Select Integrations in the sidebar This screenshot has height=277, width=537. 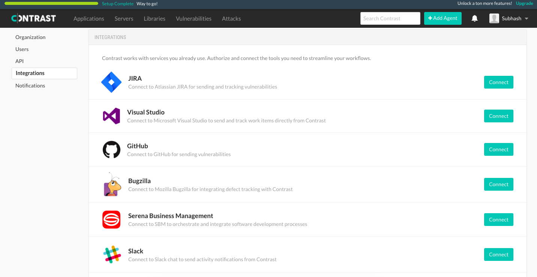(44, 73)
